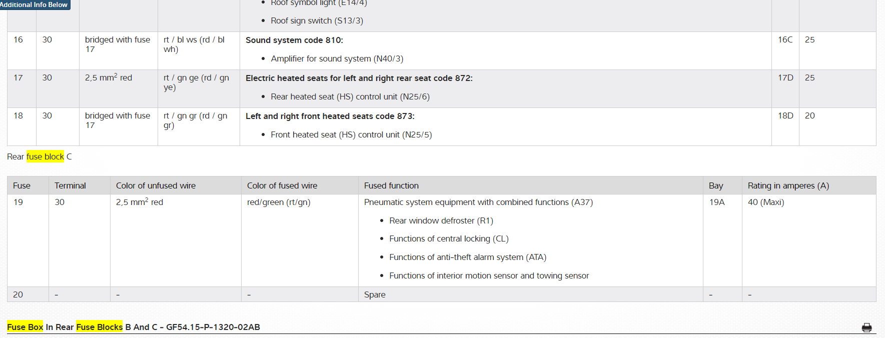The image size is (885, 338).
Task: Click the 'Terminal' column header
Action: pyautogui.click(x=70, y=185)
